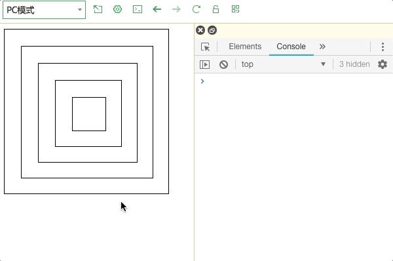Click the innermost square in the page
The height and width of the screenshot is (261, 393).
(x=89, y=114)
